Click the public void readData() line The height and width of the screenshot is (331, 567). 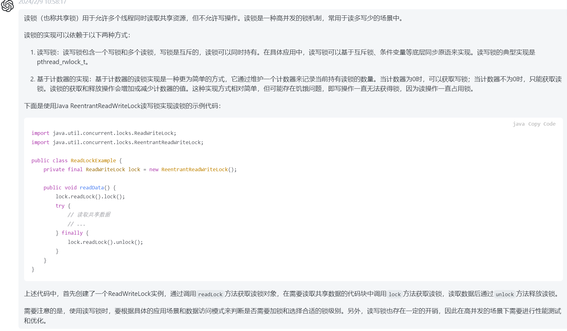(x=80, y=188)
